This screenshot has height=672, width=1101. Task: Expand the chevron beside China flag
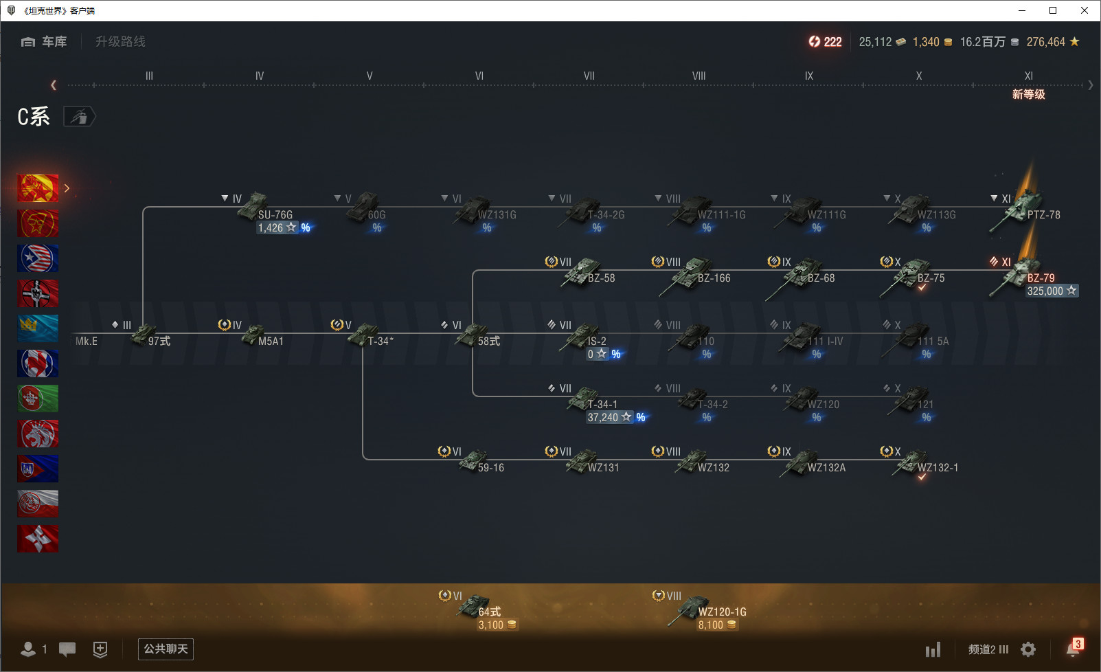pos(67,188)
